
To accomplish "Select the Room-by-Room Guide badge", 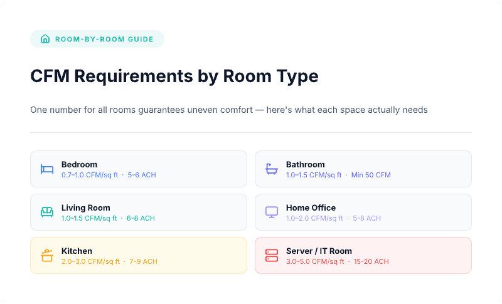I will [97, 39].
